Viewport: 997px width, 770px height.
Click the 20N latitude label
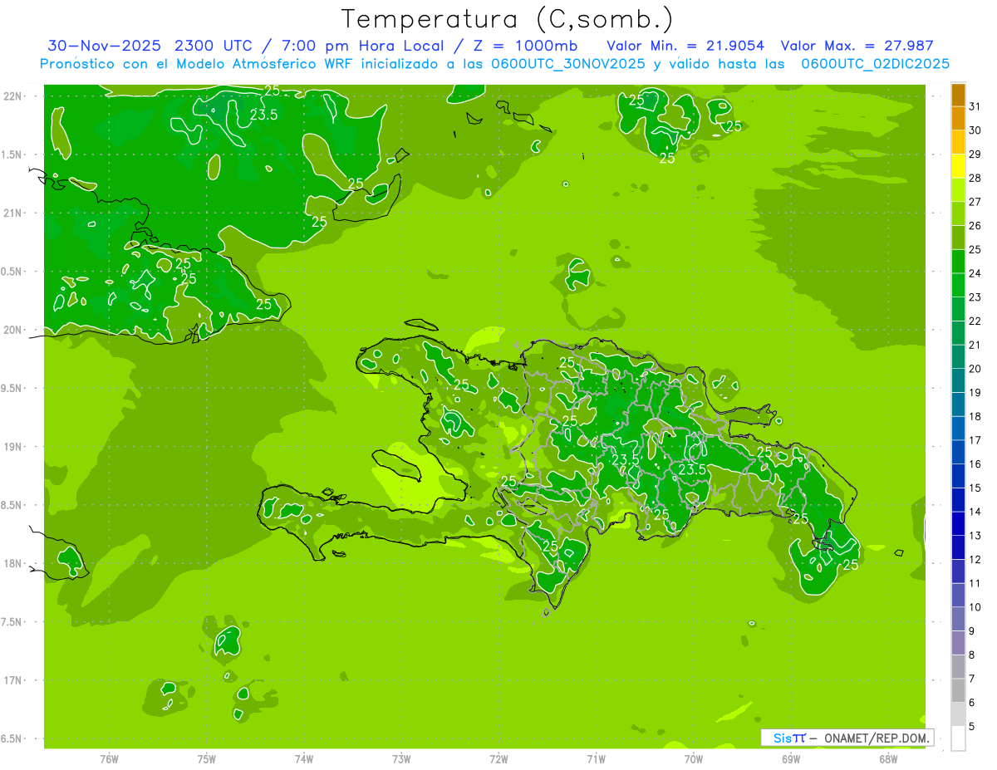click(x=13, y=330)
